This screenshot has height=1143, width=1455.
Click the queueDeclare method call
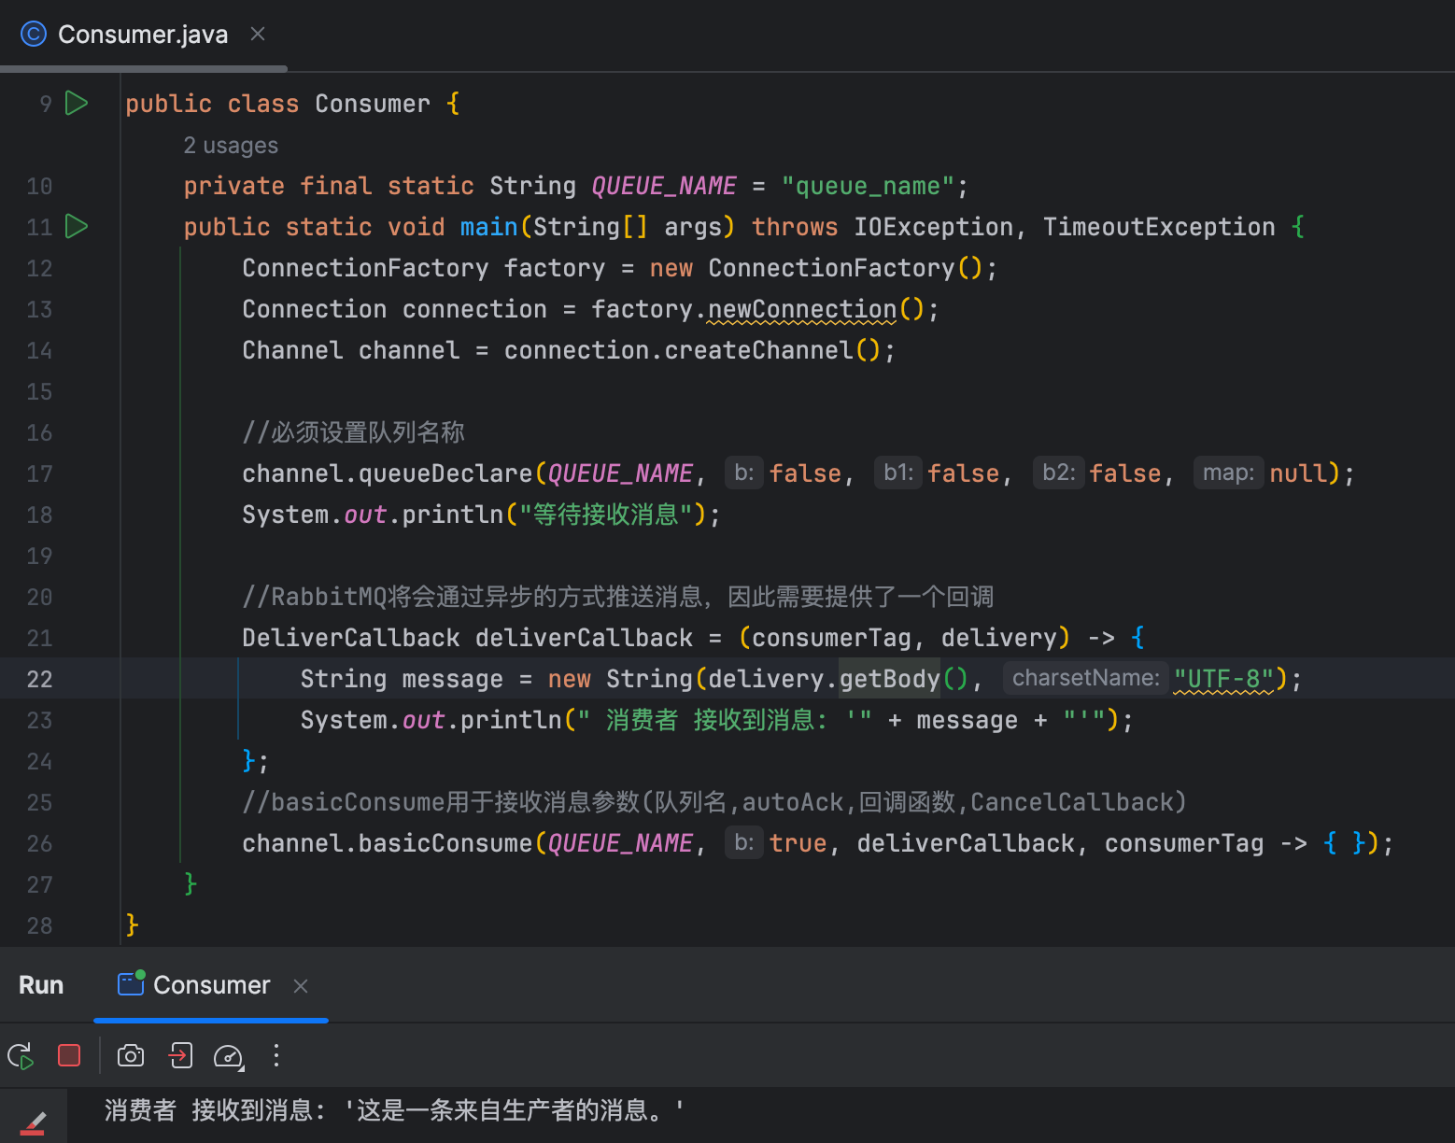(445, 473)
